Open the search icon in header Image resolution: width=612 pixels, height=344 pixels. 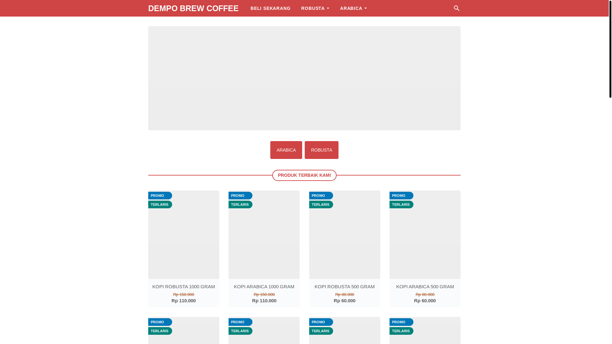point(456,8)
